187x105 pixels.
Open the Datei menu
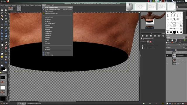2,5
